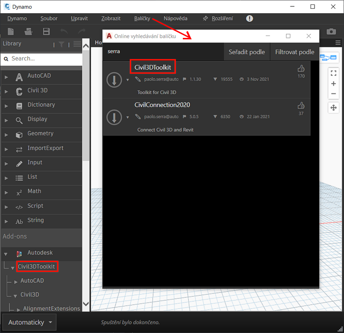The width and height of the screenshot is (344, 333).
Task: Open the Nápověda menu
Action: click(175, 19)
